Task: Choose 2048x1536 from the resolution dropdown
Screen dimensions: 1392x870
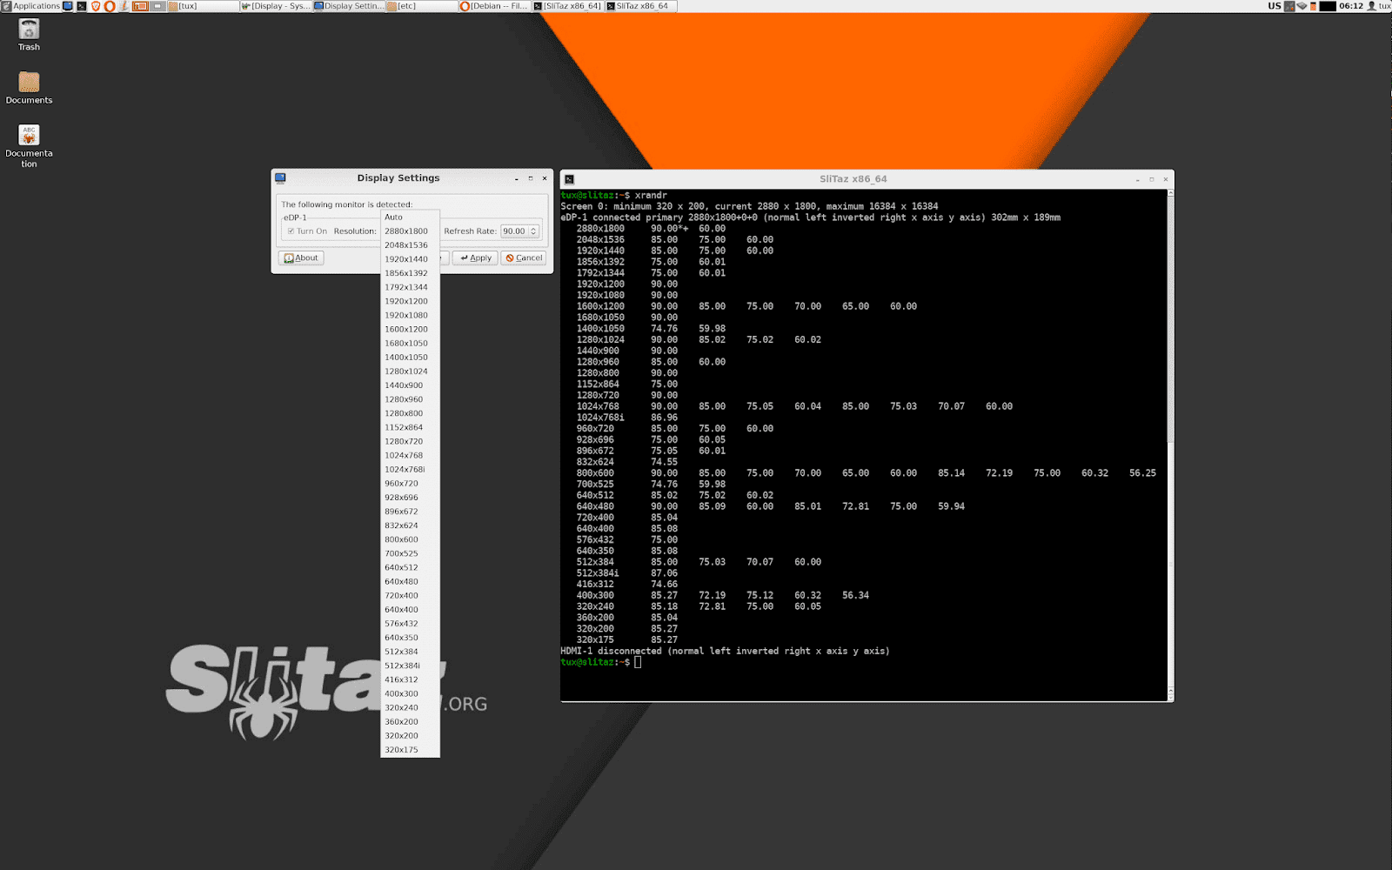Action: click(410, 245)
